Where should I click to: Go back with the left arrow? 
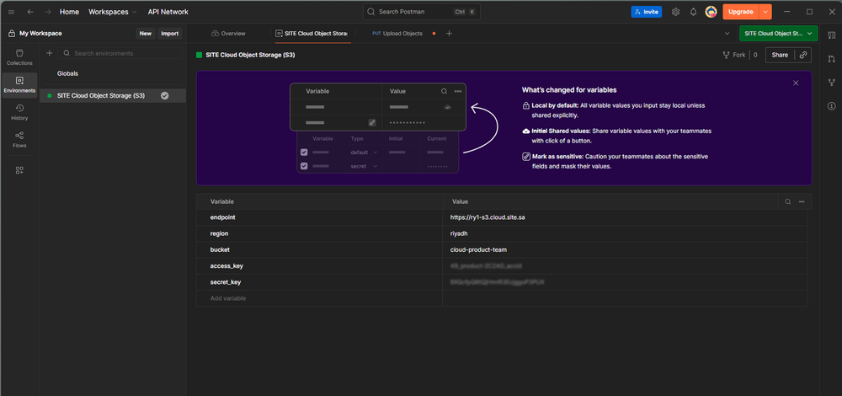[30, 12]
